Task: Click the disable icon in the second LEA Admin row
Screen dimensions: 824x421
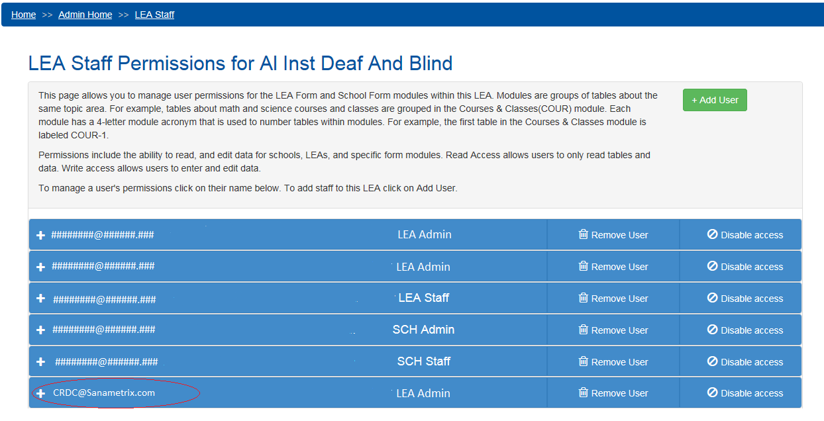Action: (713, 266)
